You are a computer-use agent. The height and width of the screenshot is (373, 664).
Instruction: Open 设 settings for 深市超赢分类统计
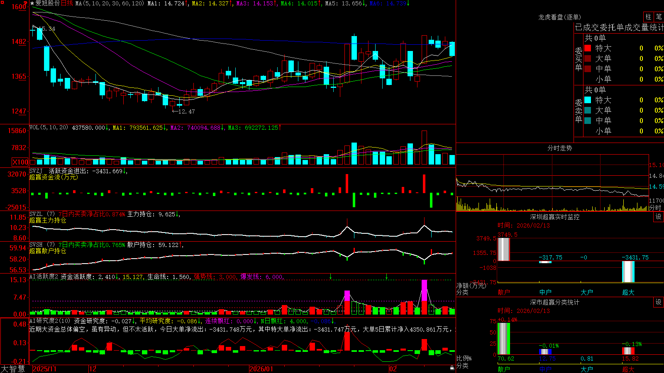tap(659, 302)
